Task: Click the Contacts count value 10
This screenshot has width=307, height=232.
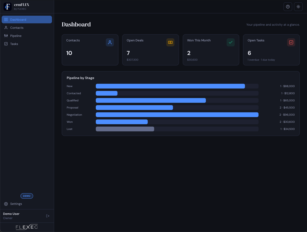Action: 69,53
